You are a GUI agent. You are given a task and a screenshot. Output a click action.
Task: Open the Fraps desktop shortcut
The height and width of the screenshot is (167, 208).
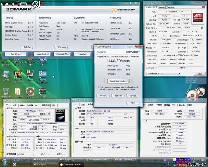(x=30, y=76)
